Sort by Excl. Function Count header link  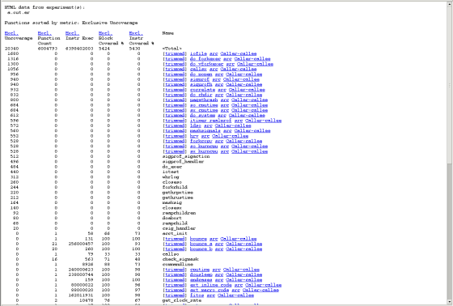tap(44, 33)
